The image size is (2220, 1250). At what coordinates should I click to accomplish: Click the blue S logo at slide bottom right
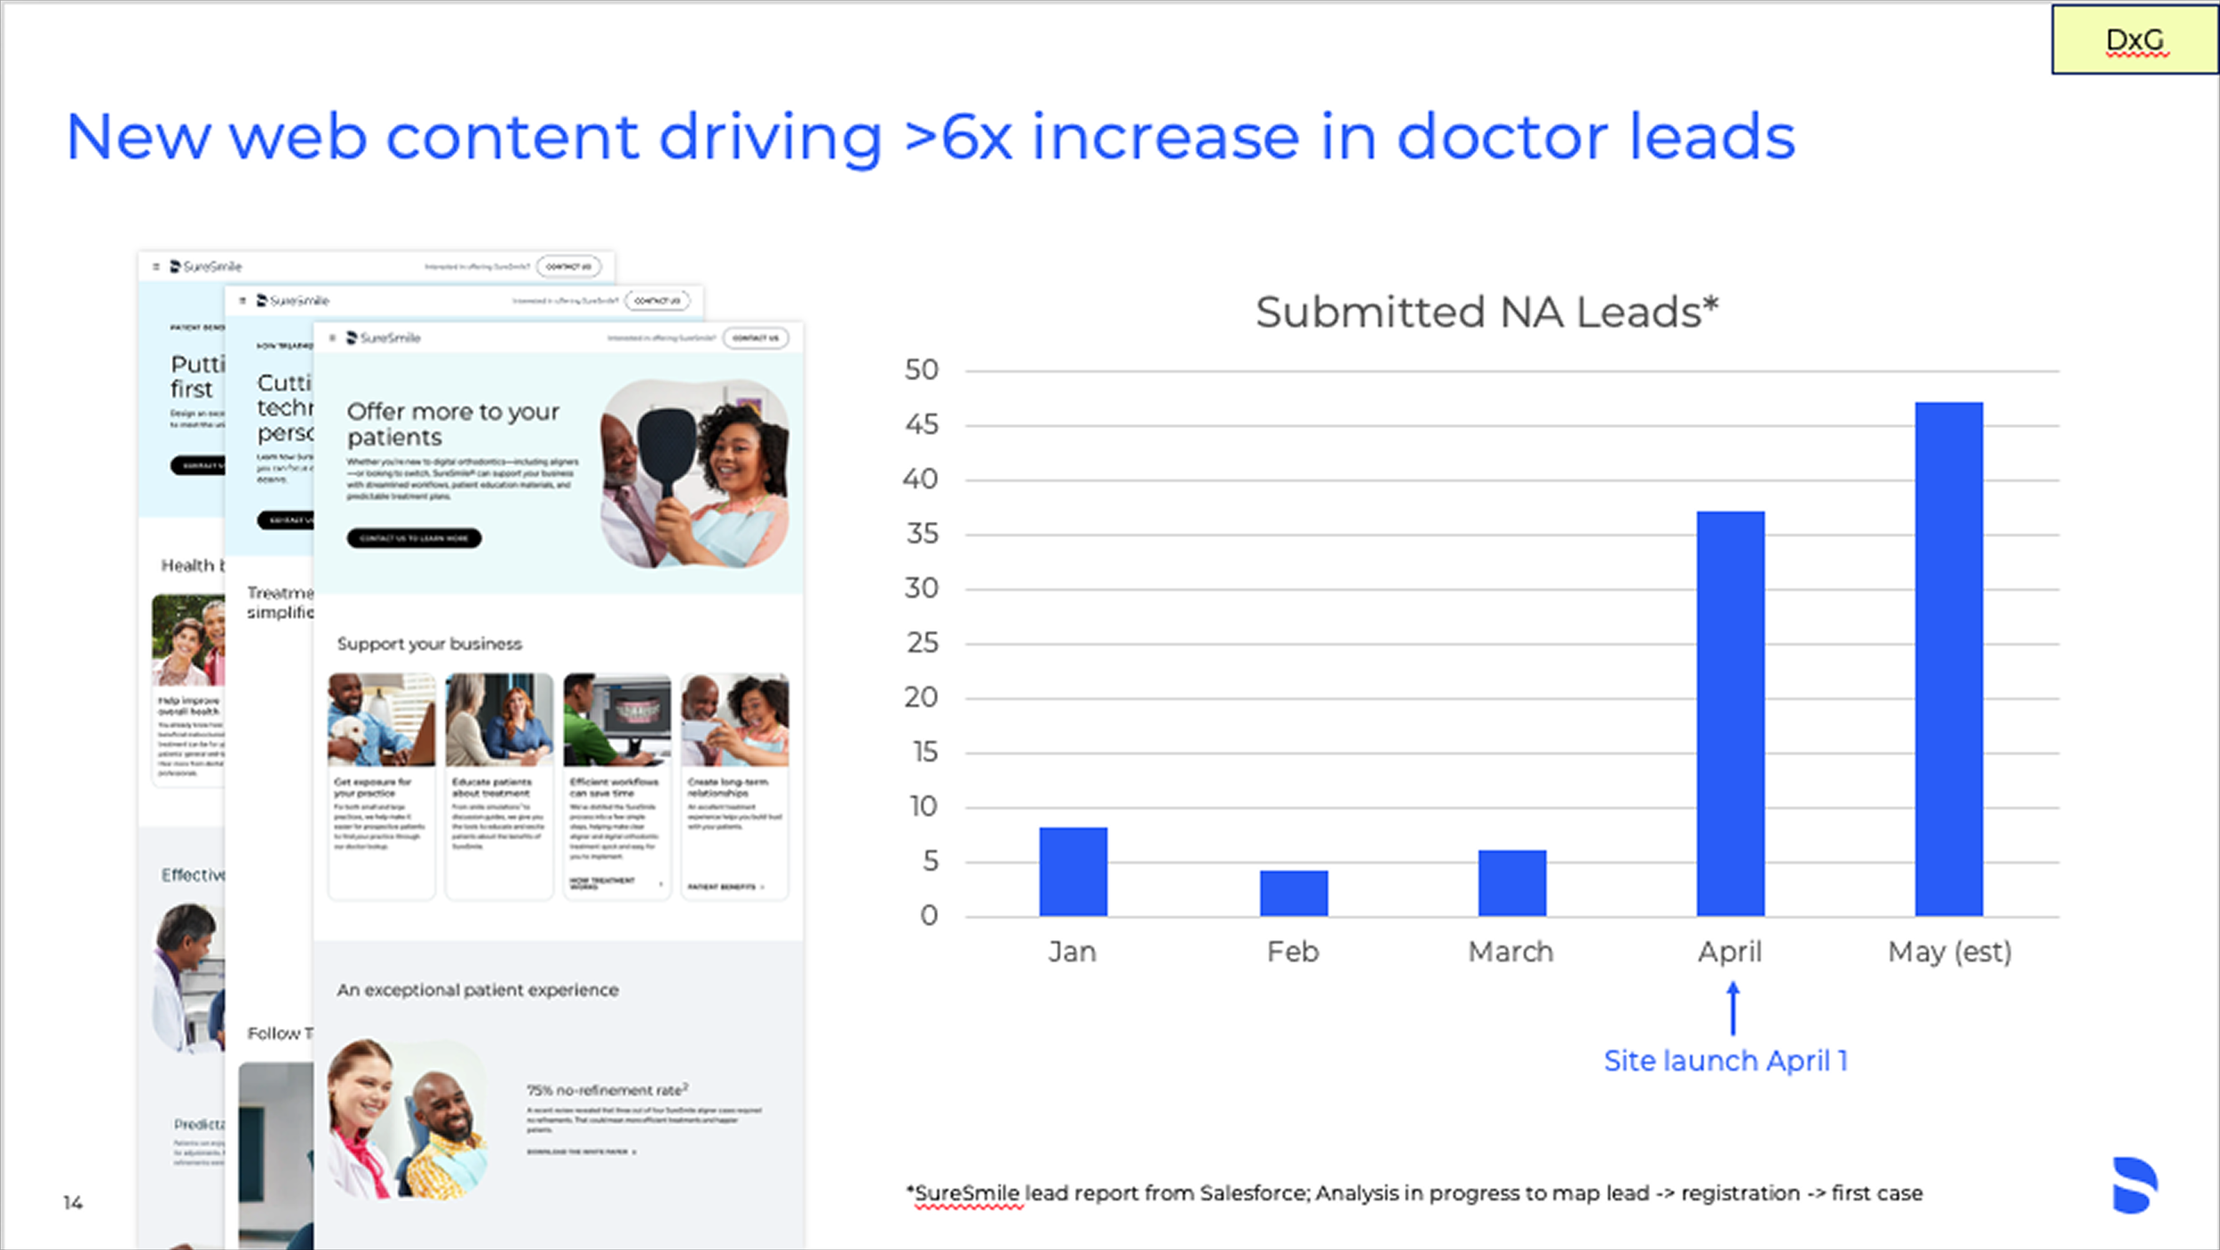coord(2134,1185)
